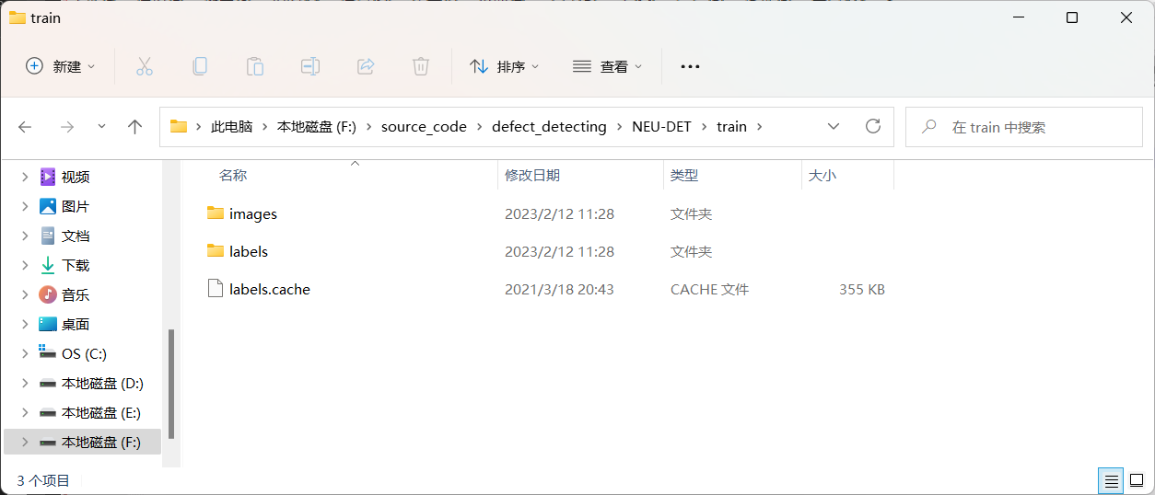1155x495 pixels.
Task: Switch to details view icon
Action: tap(1112, 480)
